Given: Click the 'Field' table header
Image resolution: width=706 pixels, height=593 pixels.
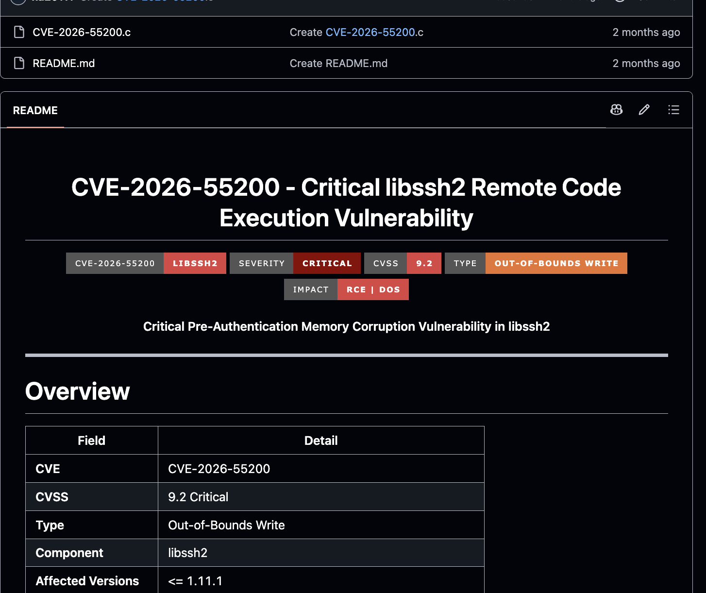Looking at the screenshot, I should coord(92,441).
